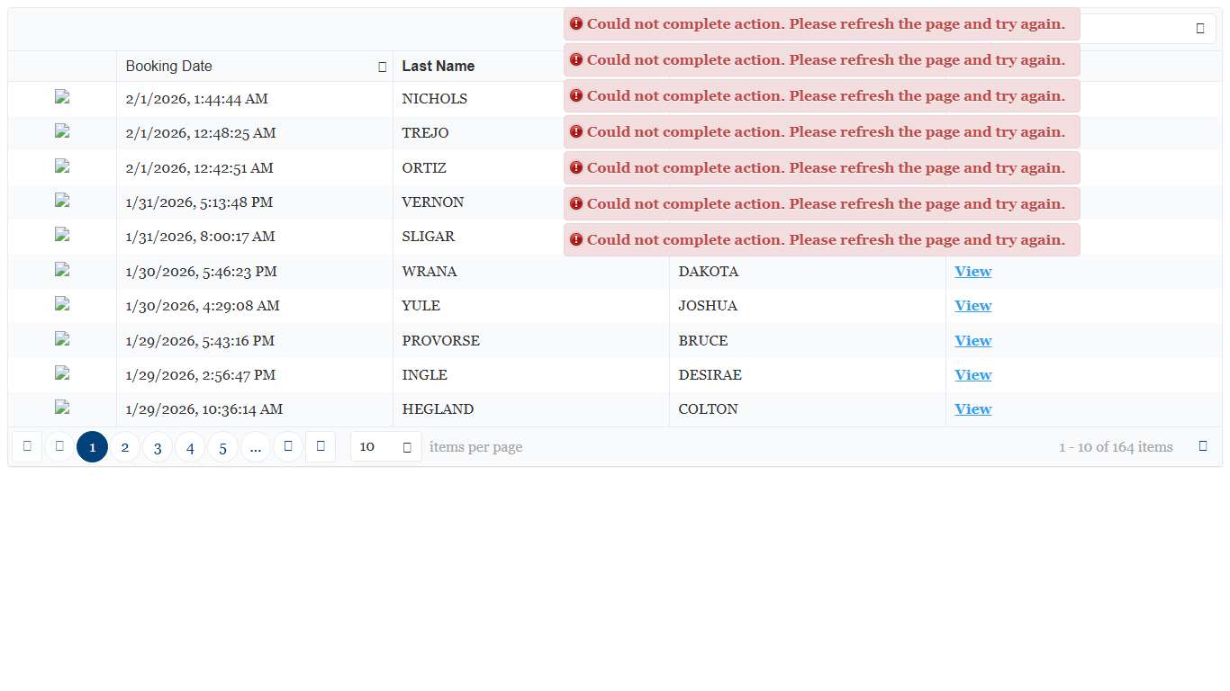The image size is (1230, 691).
Task: Click the next page arrow
Action: (x=288, y=446)
